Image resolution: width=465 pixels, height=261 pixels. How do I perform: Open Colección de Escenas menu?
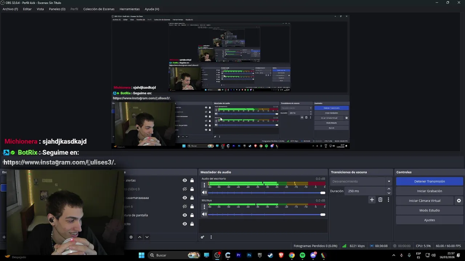pos(99,9)
